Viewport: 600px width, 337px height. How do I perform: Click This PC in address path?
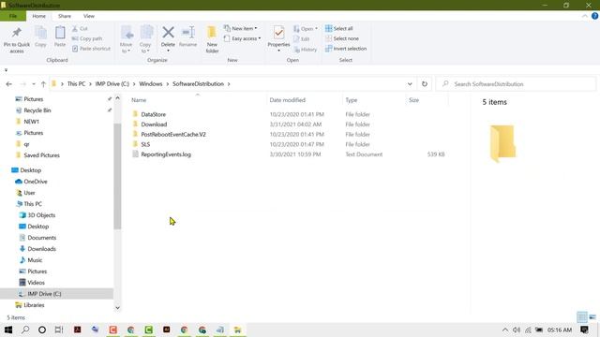coord(76,83)
